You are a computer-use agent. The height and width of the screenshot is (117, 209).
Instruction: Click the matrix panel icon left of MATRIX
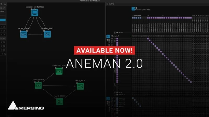click(107, 4)
